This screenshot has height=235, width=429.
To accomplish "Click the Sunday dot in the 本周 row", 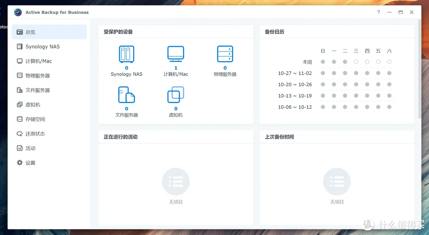I will click(323, 62).
